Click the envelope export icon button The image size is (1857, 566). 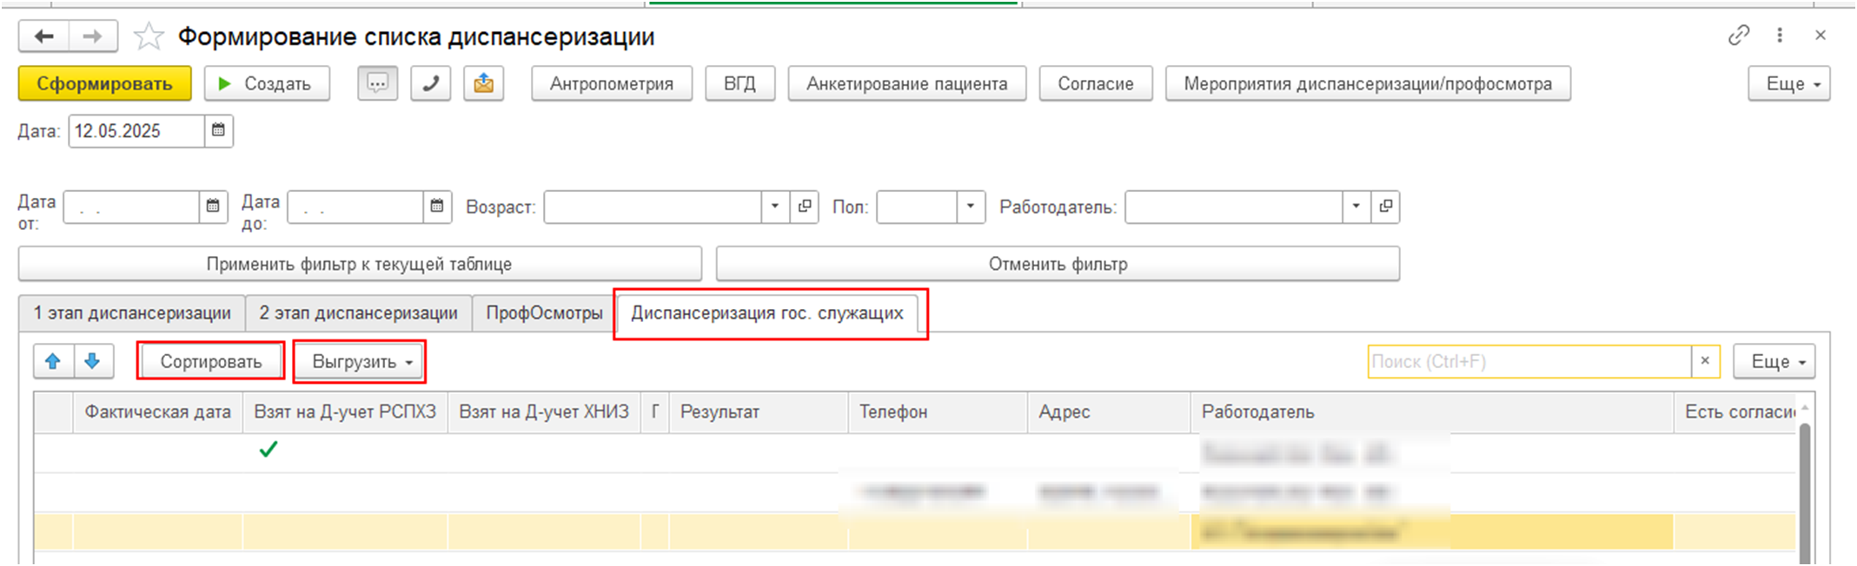[483, 84]
